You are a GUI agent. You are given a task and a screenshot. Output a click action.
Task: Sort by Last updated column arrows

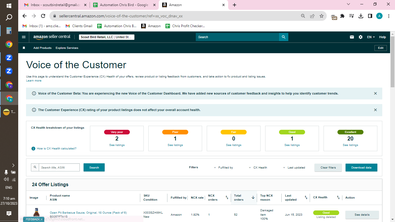(306, 198)
